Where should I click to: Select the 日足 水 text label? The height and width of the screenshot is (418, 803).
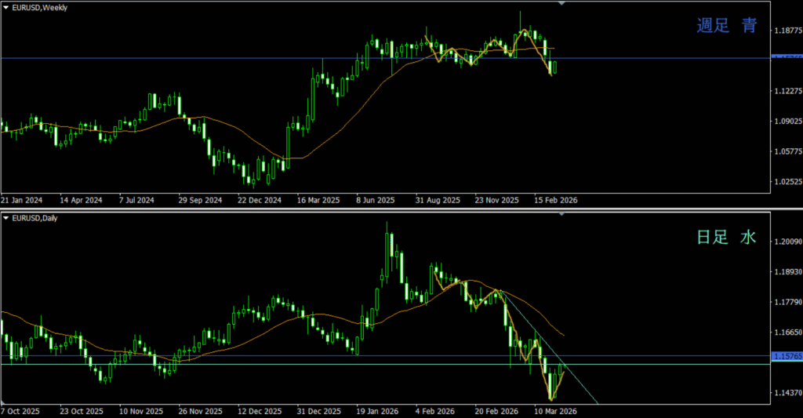pos(726,237)
